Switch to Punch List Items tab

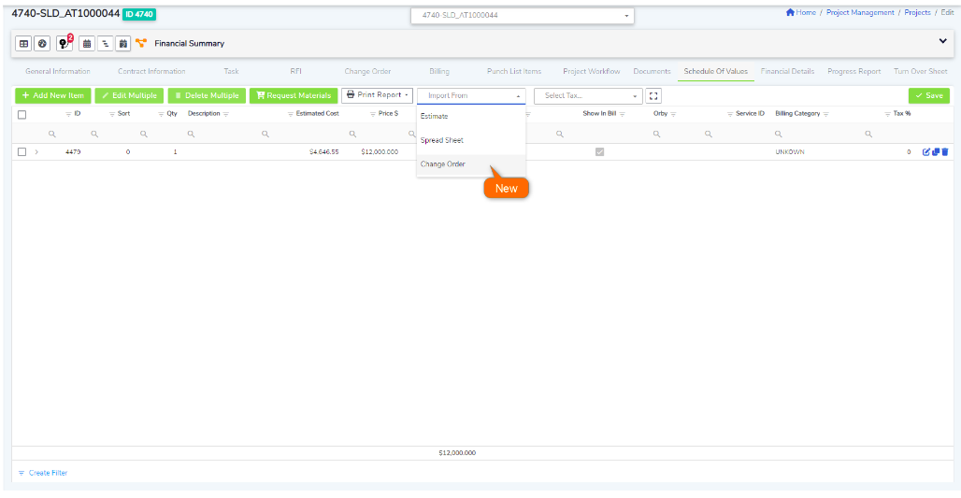[x=514, y=71]
